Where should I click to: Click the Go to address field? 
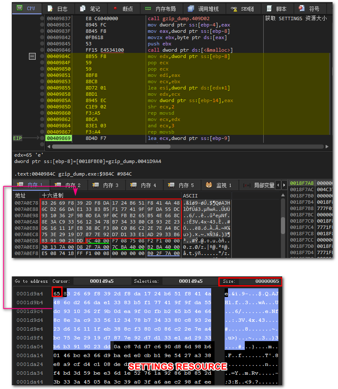(x=31, y=281)
